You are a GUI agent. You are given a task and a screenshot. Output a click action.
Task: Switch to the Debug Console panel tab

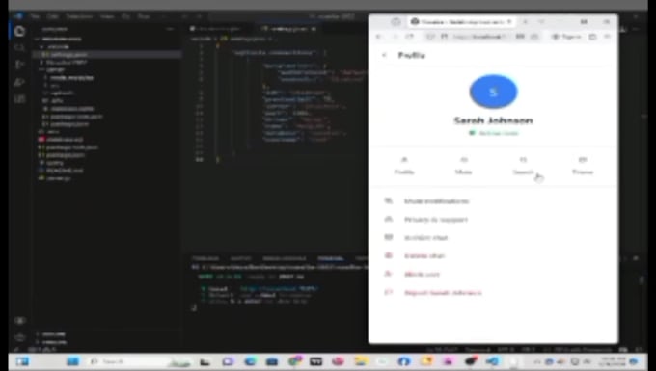coord(285,258)
